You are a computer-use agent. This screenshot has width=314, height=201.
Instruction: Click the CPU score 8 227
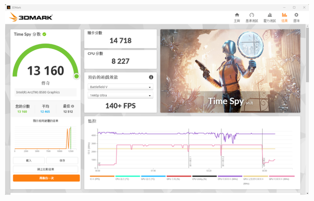(120, 61)
